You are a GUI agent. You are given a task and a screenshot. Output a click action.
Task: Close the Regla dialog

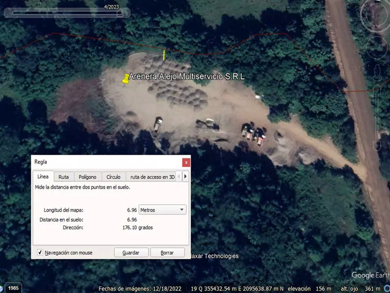[x=186, y=162]
